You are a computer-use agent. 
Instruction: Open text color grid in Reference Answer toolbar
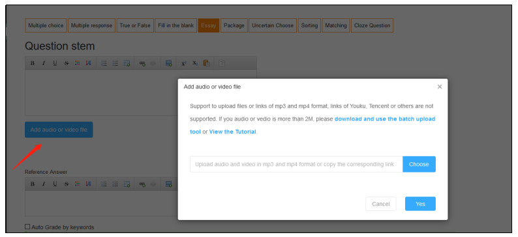pos(77,184)
